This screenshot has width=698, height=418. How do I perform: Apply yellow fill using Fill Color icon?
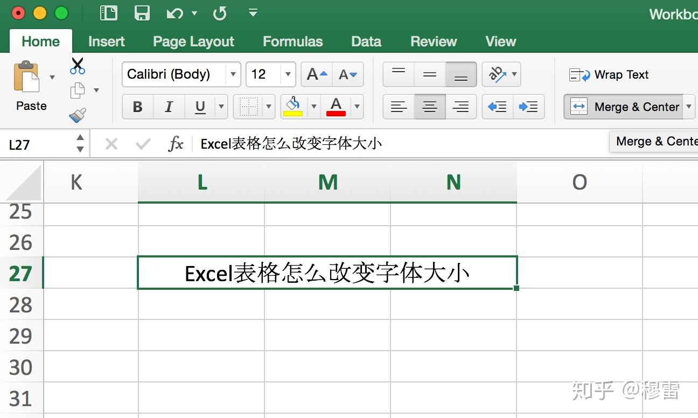294,106
